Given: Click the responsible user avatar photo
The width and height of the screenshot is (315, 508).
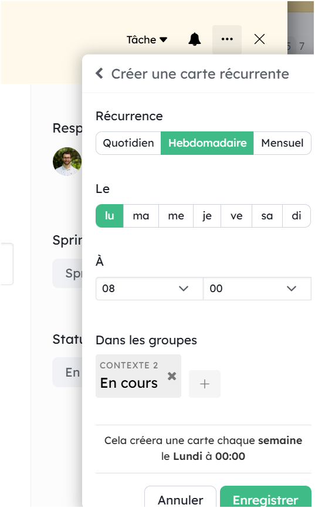Looking at the screenshot, I should tap(67, 161).
